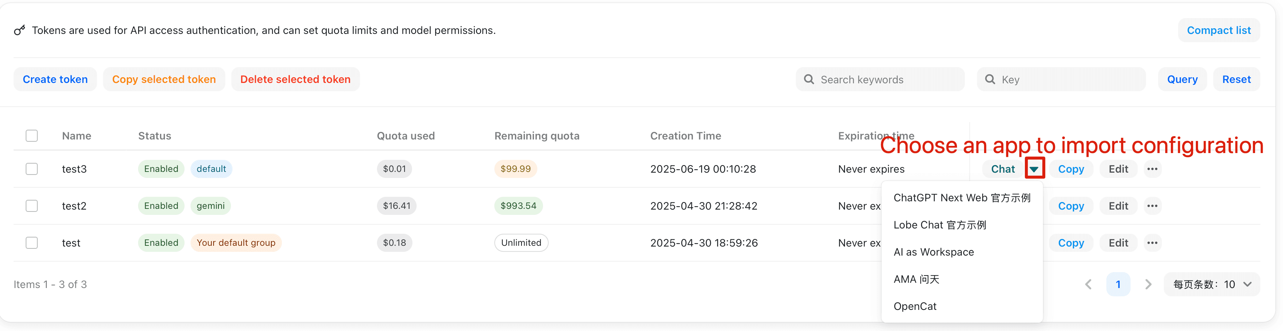
Task: Click the Items 1 - 3 of 3 label
Action: point(50,285)
